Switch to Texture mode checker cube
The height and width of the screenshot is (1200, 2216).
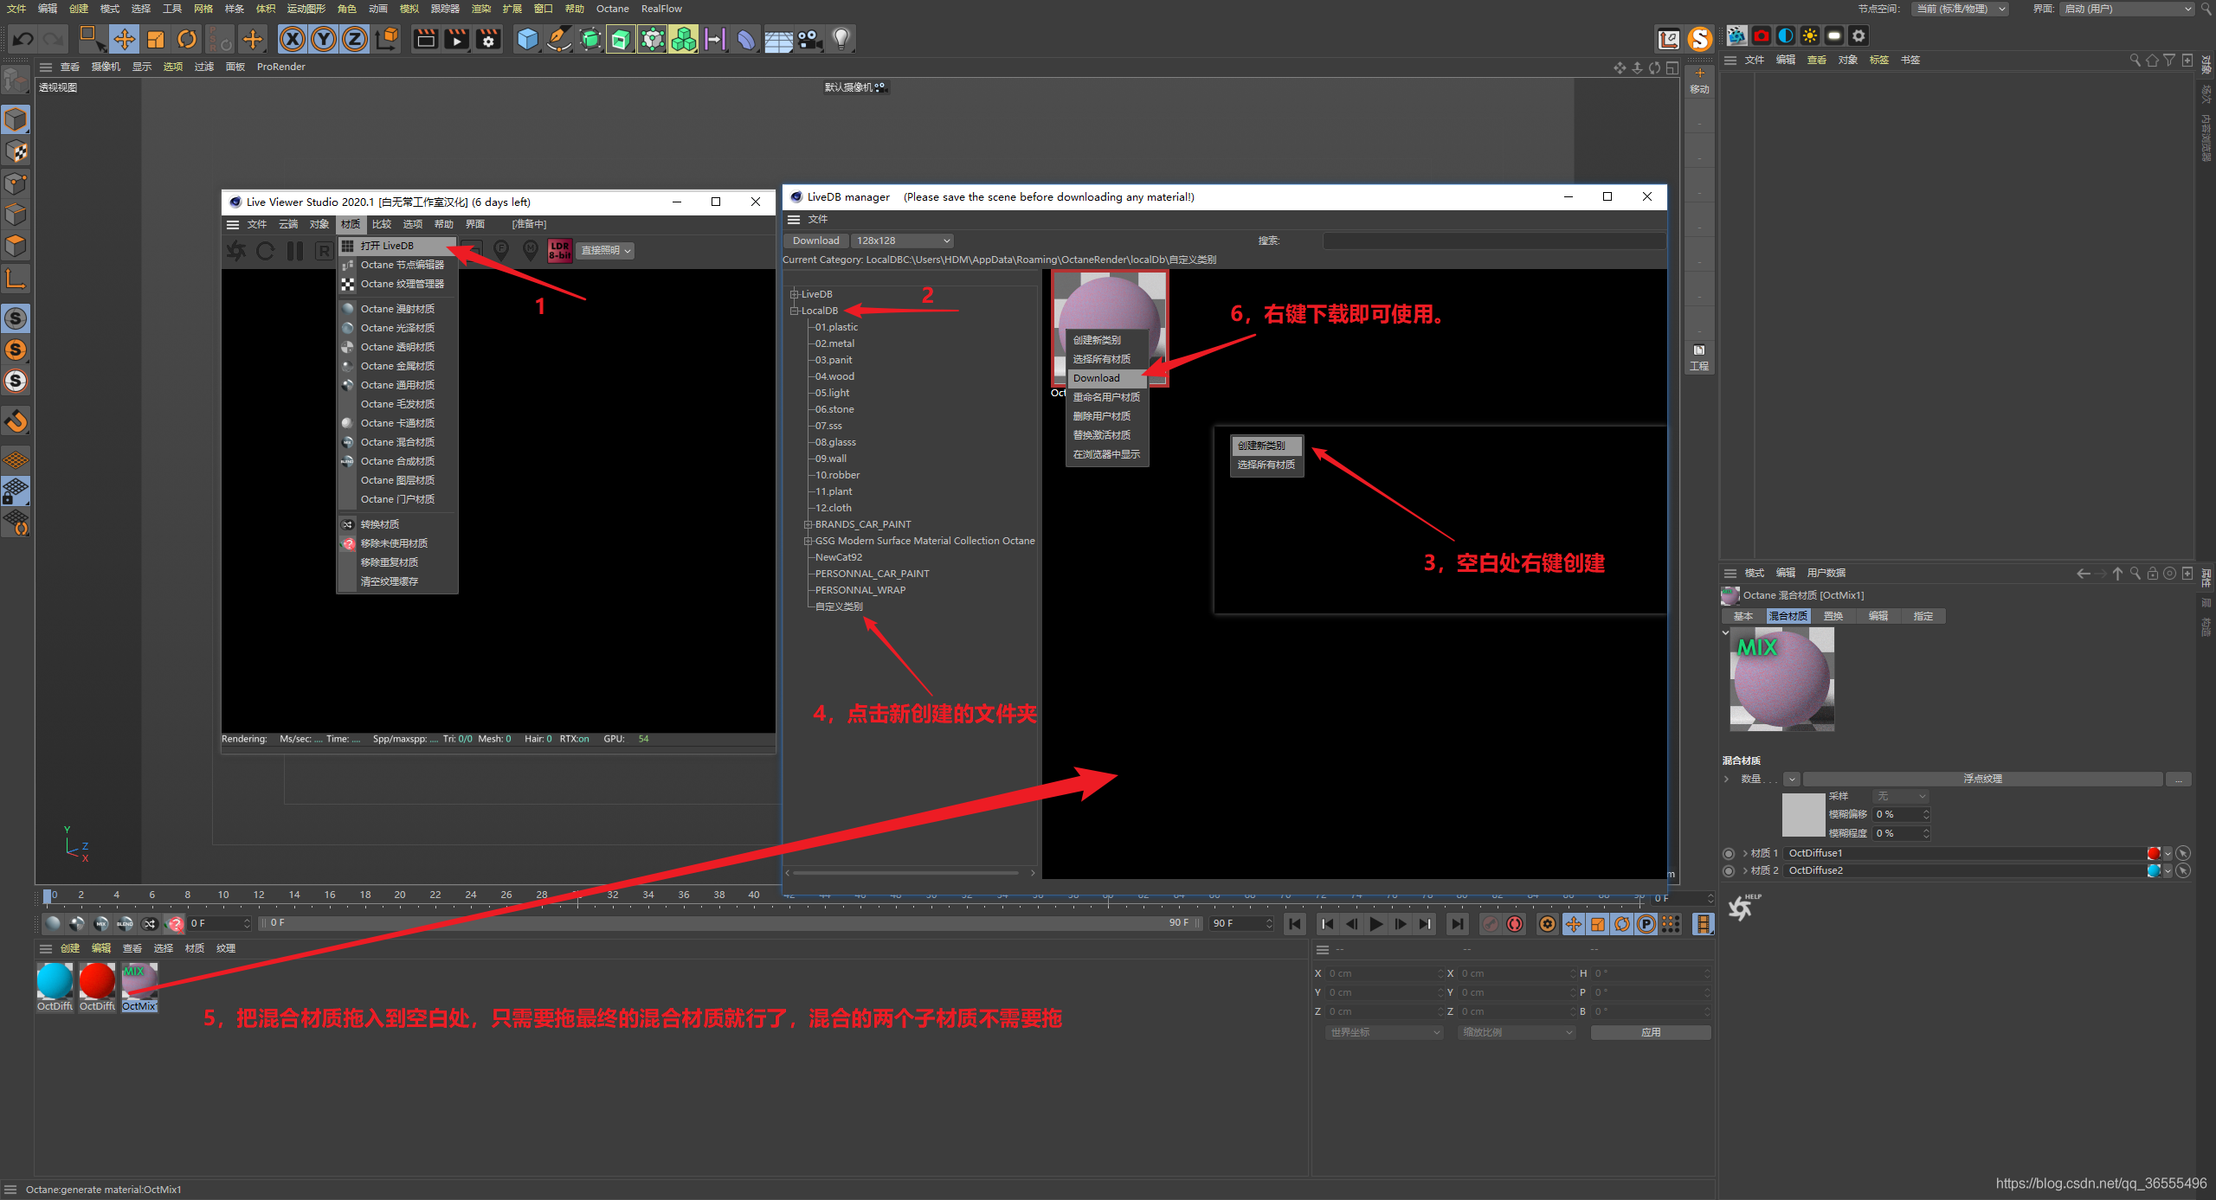[16, 151]
